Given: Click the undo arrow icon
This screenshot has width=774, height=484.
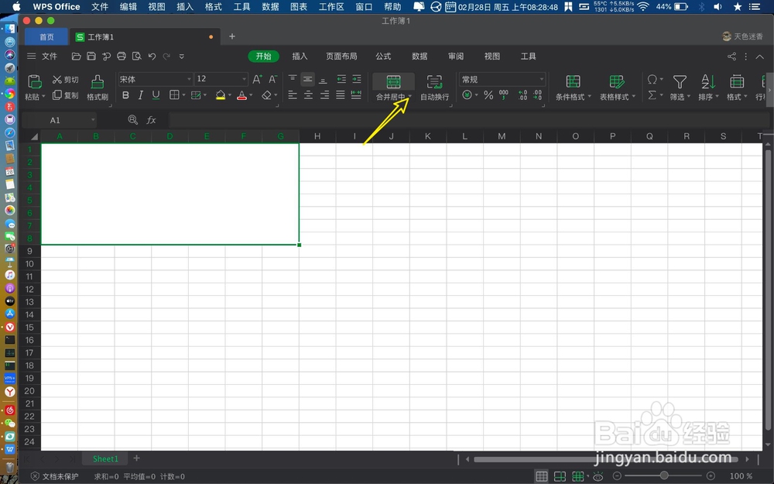Looking at the screenshot, I should (152, 57).
